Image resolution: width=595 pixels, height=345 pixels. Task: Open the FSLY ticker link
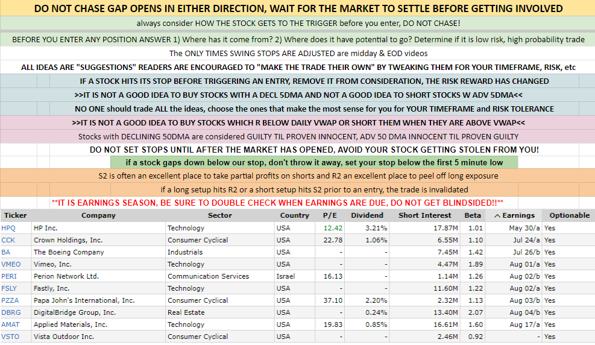(x=9, y=288)
